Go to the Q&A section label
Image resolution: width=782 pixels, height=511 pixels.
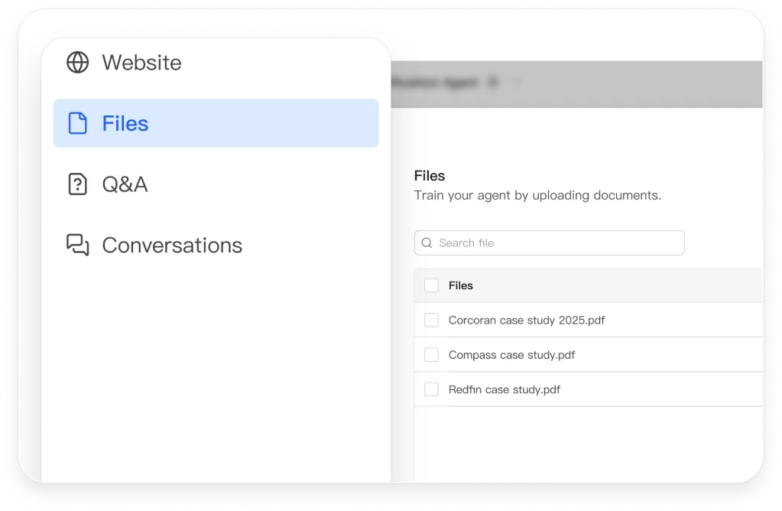125,184
